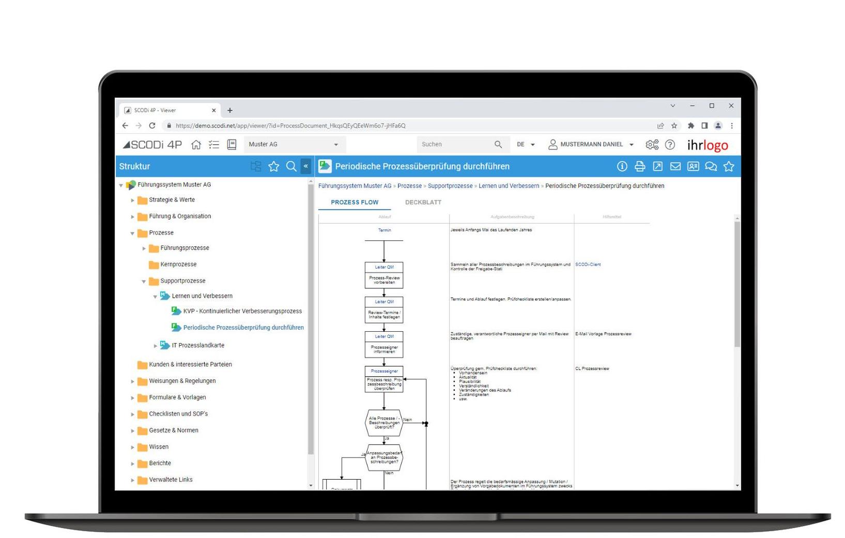Select KVP - Kontinuierlicher Verbesserungsprozess item
This screenshot has height=538, width=845.
click(x=242, y=312)
